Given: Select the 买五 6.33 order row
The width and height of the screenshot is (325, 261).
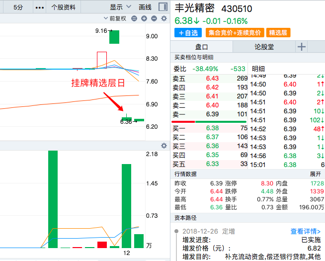Looking at the screenshot, I should tap(210, 164).
